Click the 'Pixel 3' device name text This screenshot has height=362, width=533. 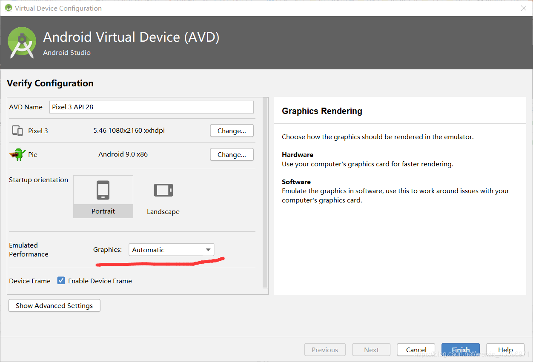[x=38, y=131]
